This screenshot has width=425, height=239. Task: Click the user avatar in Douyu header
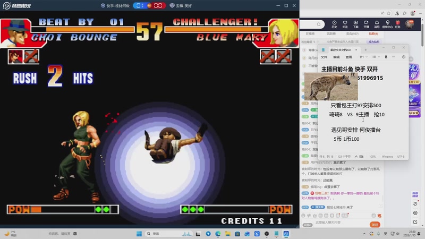coord(409,24)
